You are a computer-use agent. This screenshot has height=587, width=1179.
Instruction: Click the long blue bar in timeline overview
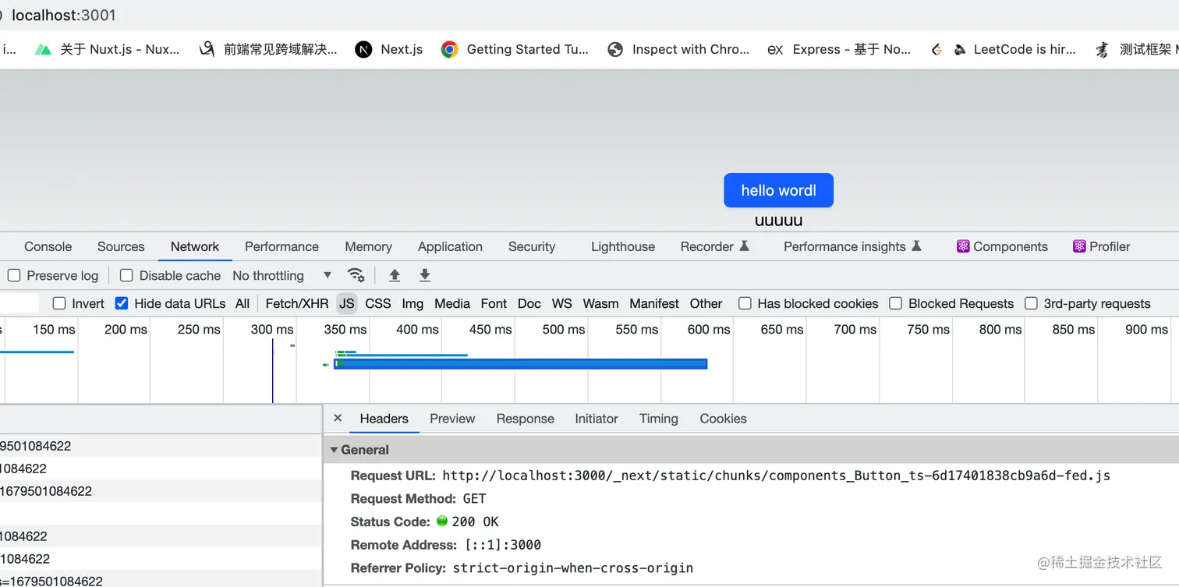point(520,363)
